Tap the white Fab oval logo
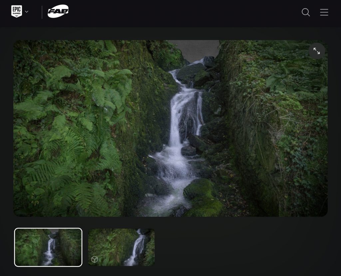The height and width of the screenshot is (276, 341). [x=58, y=12]
